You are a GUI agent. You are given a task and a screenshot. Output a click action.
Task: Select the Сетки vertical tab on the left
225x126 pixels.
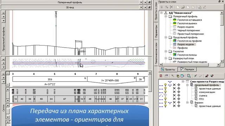point(4,108)
